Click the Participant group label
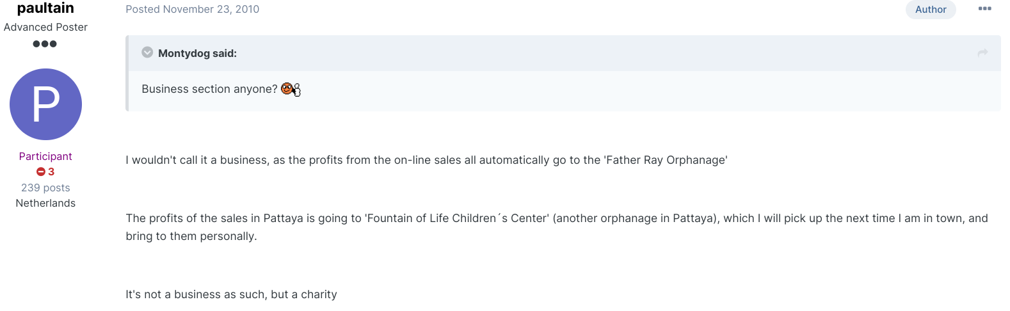The width and height of the screenshot is (1010, 311). pos(45,156)
